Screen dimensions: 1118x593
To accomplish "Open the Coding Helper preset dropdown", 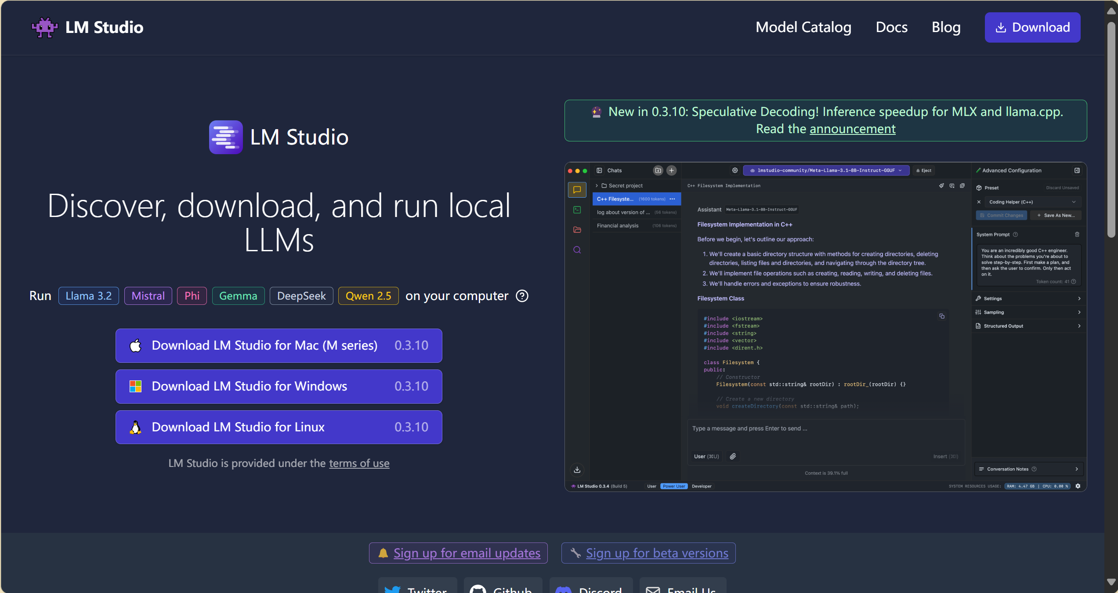I will click(x=1032, y=202).
